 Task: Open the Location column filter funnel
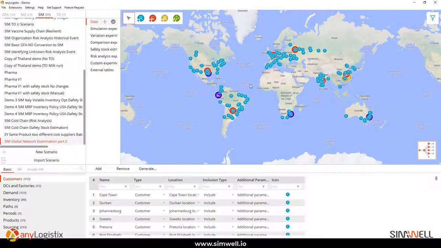195,187
